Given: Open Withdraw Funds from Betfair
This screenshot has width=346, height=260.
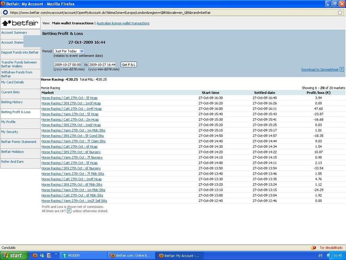Looking at the screenshot, I should click(x=16, y=74).
